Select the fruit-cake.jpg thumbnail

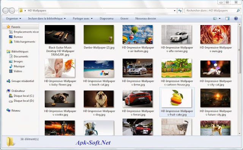pyautogui.click(x=177, y=98)
